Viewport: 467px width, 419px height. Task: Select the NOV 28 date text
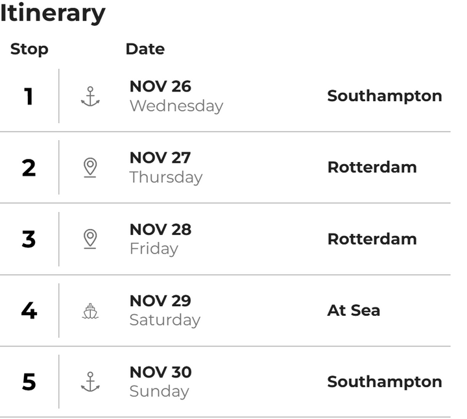tap(161, 230)
